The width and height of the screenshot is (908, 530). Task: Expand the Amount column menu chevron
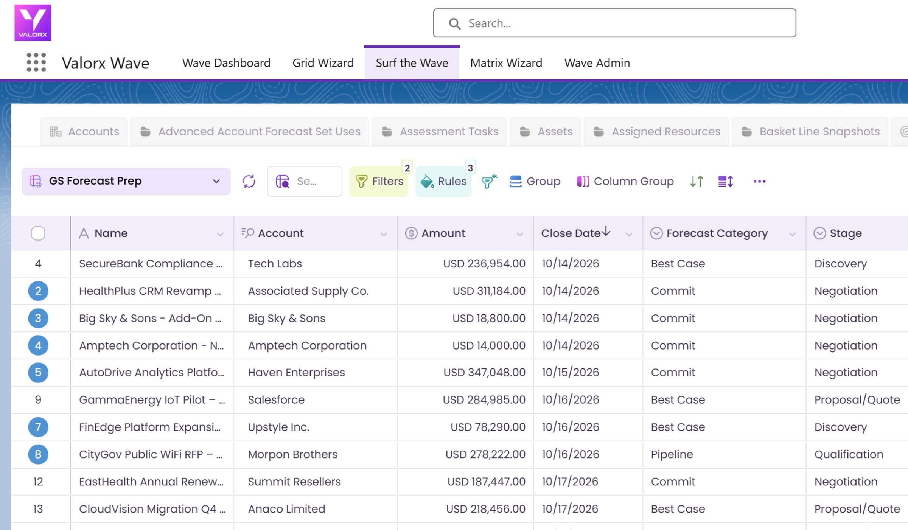520,235
